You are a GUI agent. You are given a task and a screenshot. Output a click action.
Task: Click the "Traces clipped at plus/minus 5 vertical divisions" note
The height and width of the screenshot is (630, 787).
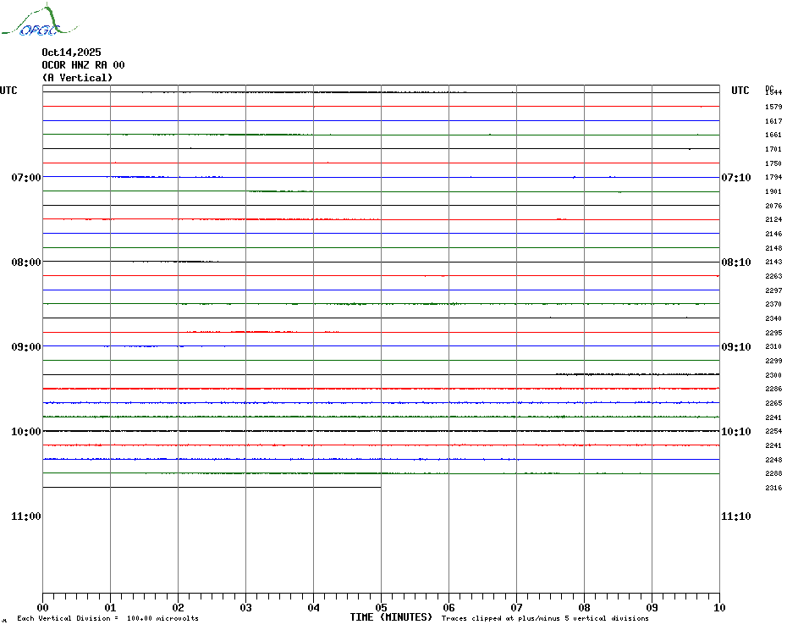pos(545,618)
